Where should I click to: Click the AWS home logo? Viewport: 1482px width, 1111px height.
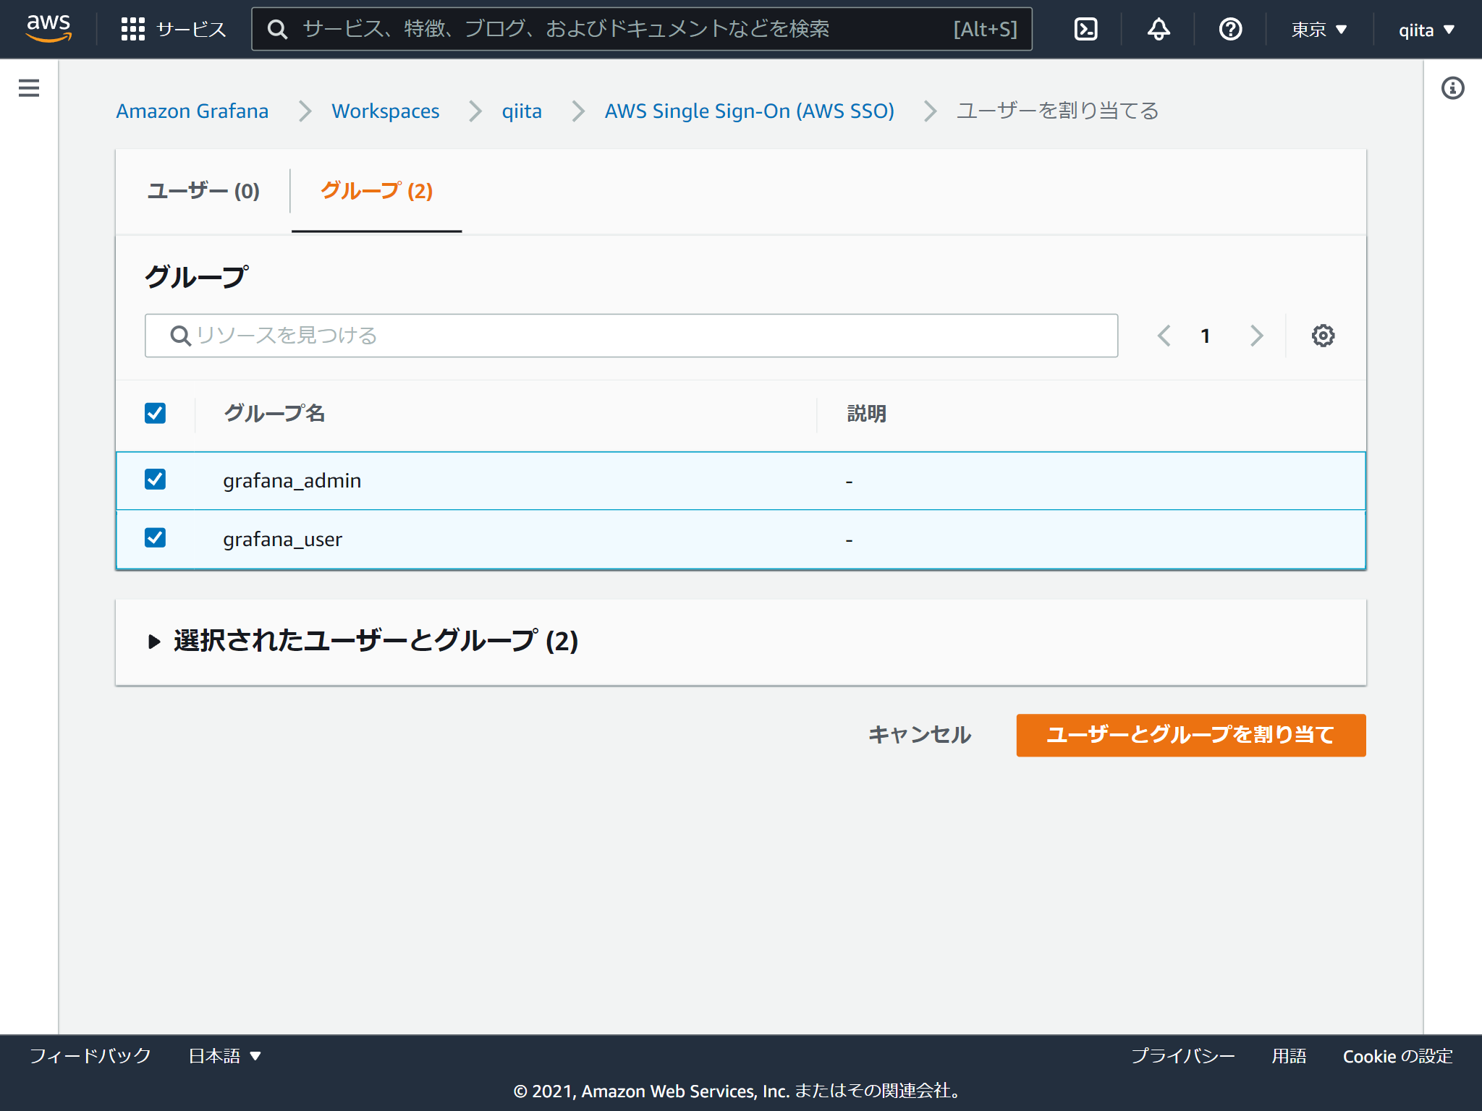48,29
